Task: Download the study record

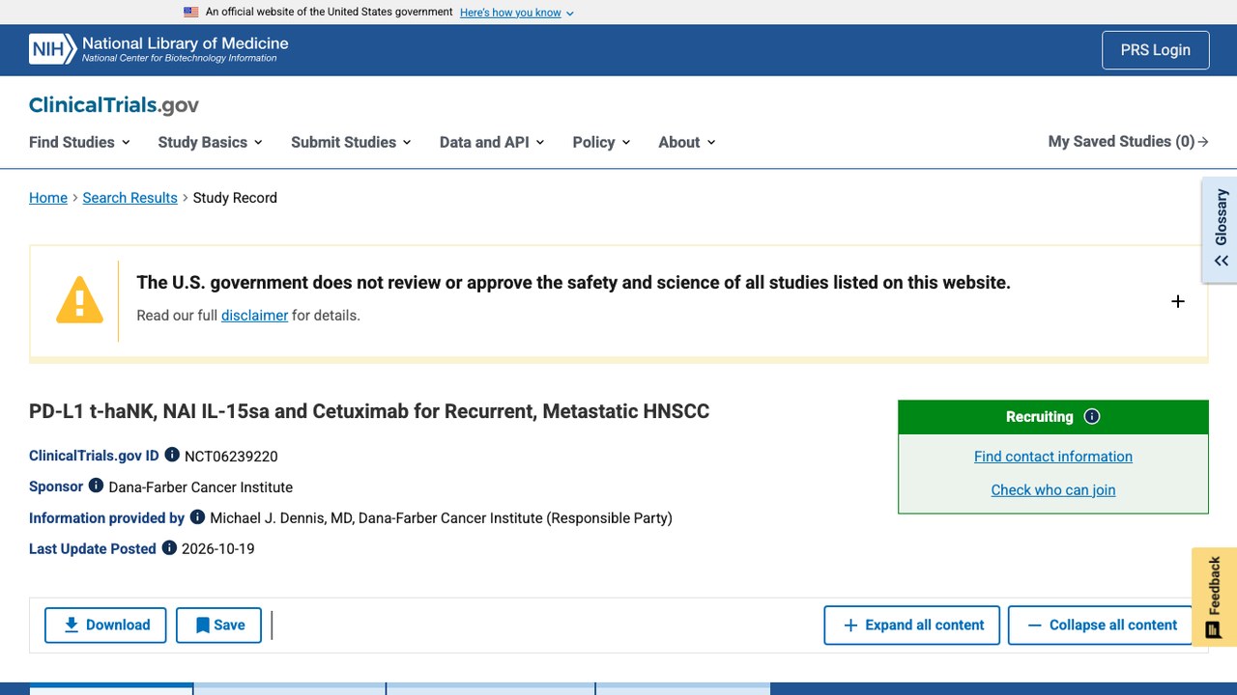Action: click(105, 625)
